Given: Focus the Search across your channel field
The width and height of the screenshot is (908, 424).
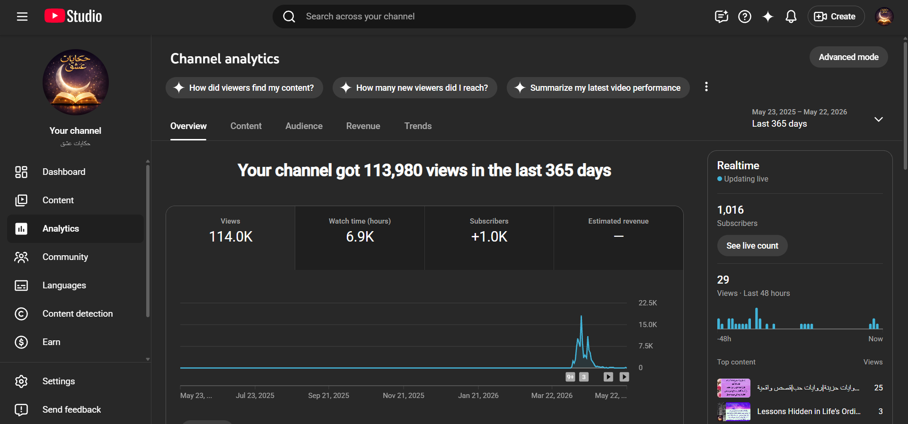Looking at the screenshot, I should click(x=454, y=17).
